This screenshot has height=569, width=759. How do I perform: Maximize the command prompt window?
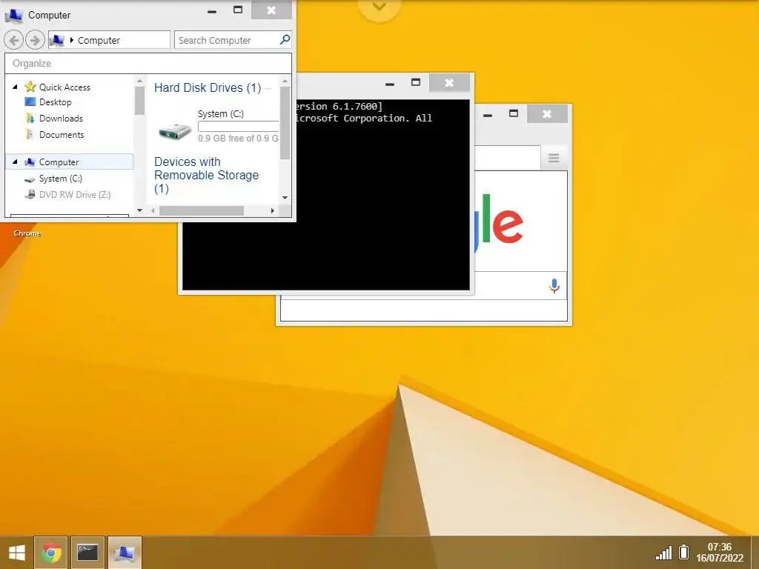pyautogui.click(x=415, y=83)
